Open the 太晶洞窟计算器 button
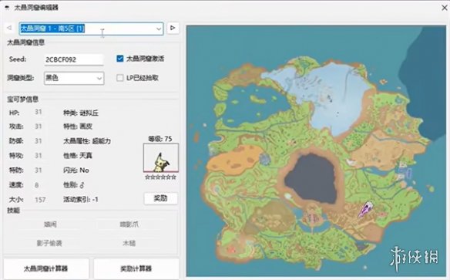Image resolution: width=450 pixels, height=280 pixels. [x=46, y=268]
